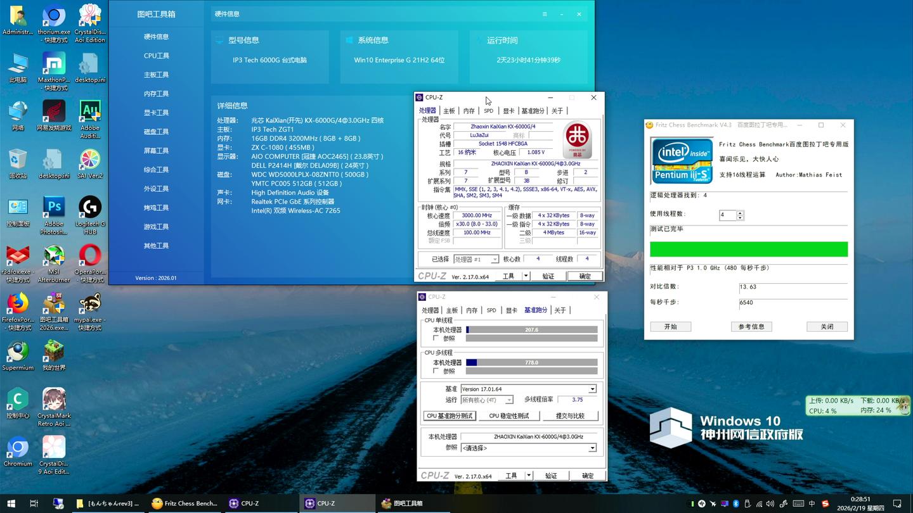This screenshot has width=913, height=513.
Task: Click the CPU multi-thread 778.0 score bar
Action: (x=531, y=363)
